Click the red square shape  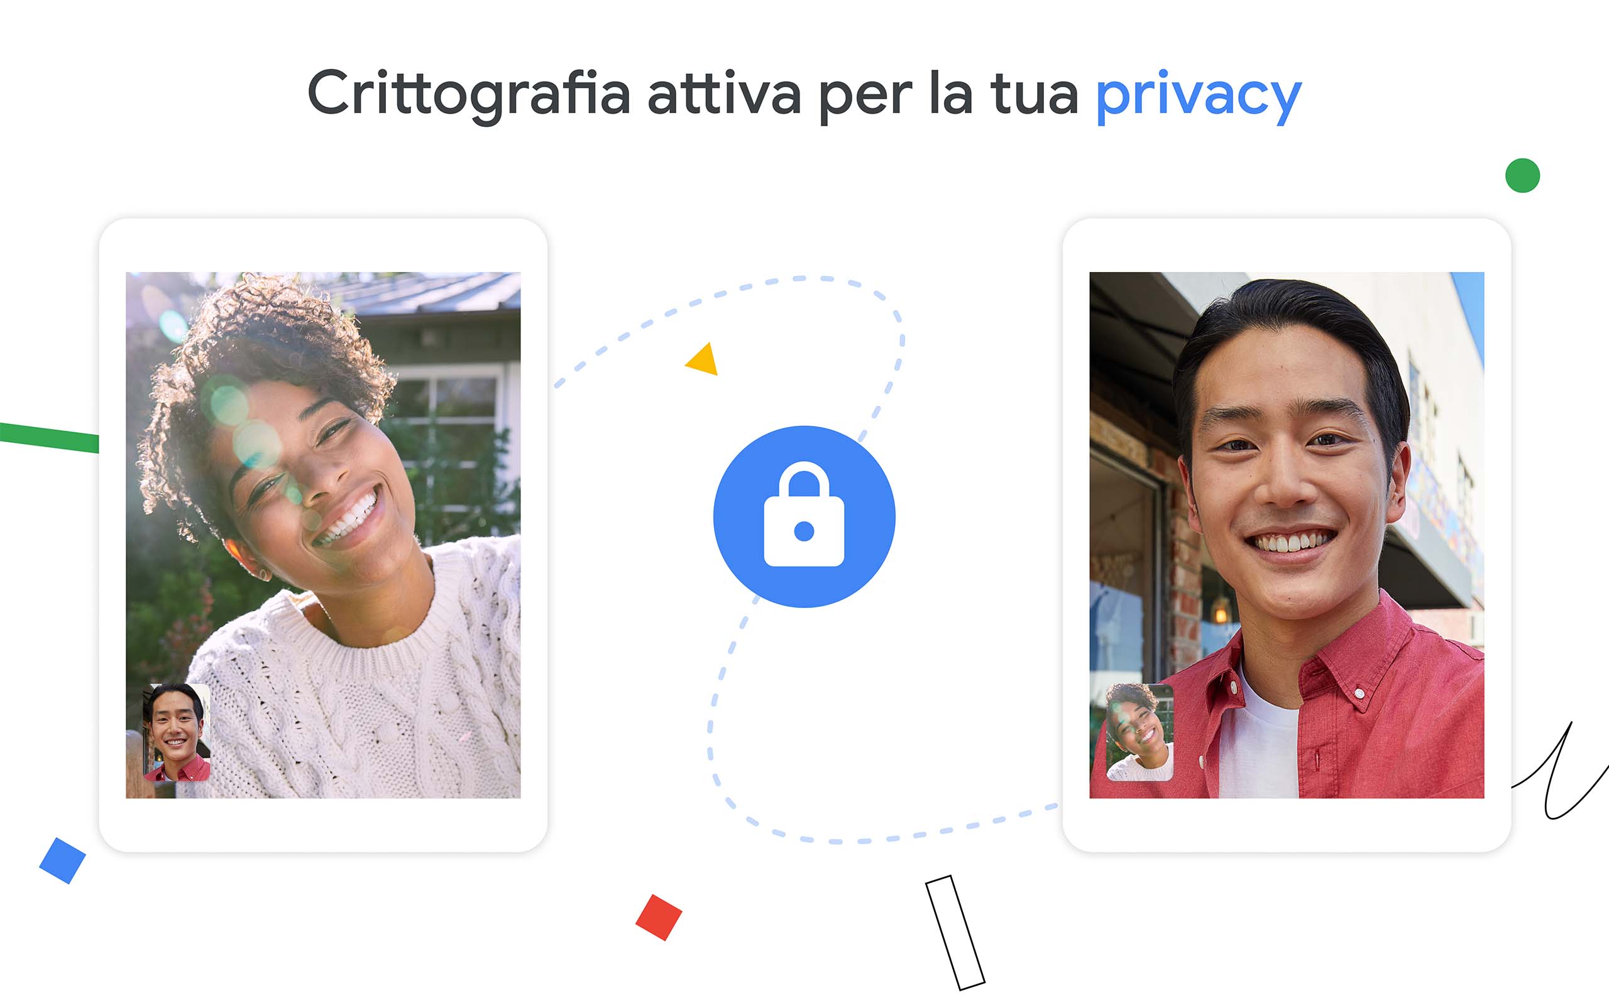point(658,917)
